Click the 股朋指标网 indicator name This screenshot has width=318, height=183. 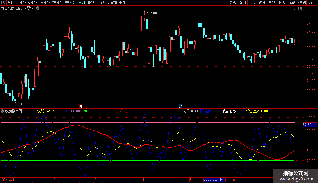[x=14, y=111]
